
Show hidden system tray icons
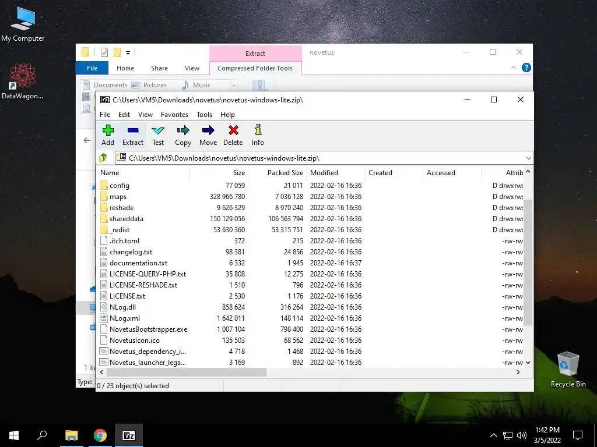pos(493,435)
